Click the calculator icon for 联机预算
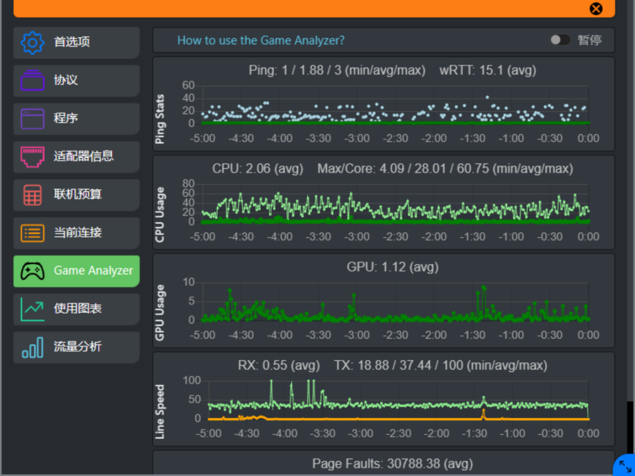Viewport: 635px width, 476px height. (x=32, y=195)
